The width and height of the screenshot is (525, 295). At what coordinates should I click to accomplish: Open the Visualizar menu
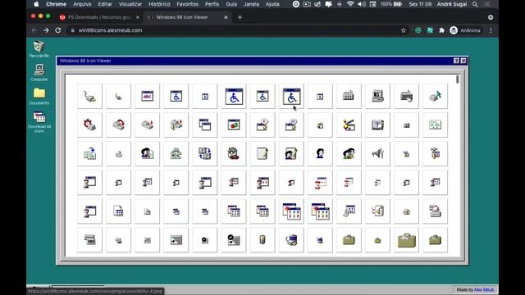[x=130, y=4]
